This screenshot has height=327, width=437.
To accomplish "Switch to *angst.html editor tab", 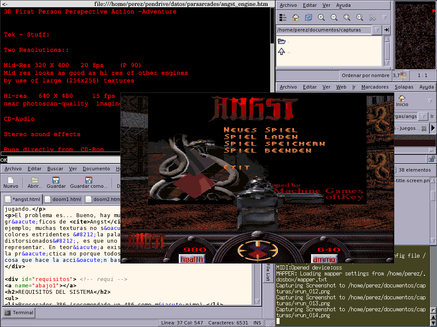I will pos(23,199).
